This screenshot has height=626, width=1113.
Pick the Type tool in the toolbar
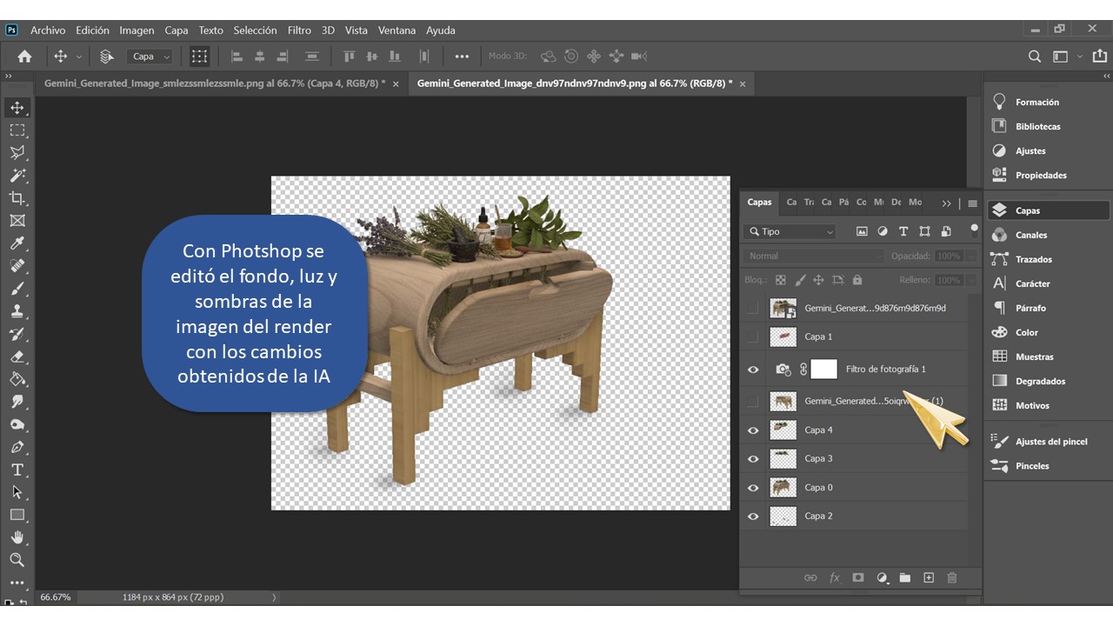tap(17, 469)
